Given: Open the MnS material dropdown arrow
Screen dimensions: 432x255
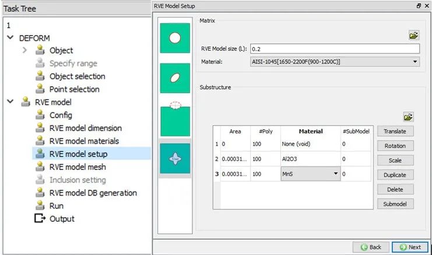Looking at the screenshot, I should [336, 173].
